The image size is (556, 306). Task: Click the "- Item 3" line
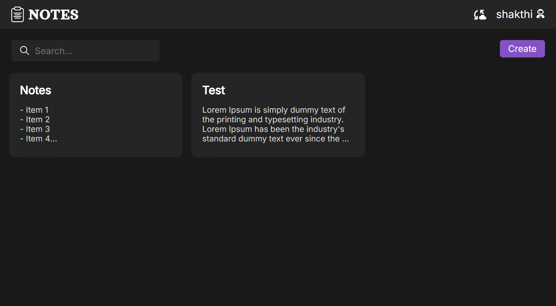[x=35, y=129]
